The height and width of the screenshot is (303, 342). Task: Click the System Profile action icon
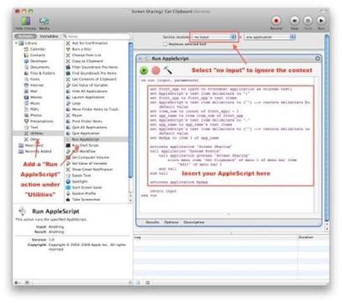tap(68, 193)
